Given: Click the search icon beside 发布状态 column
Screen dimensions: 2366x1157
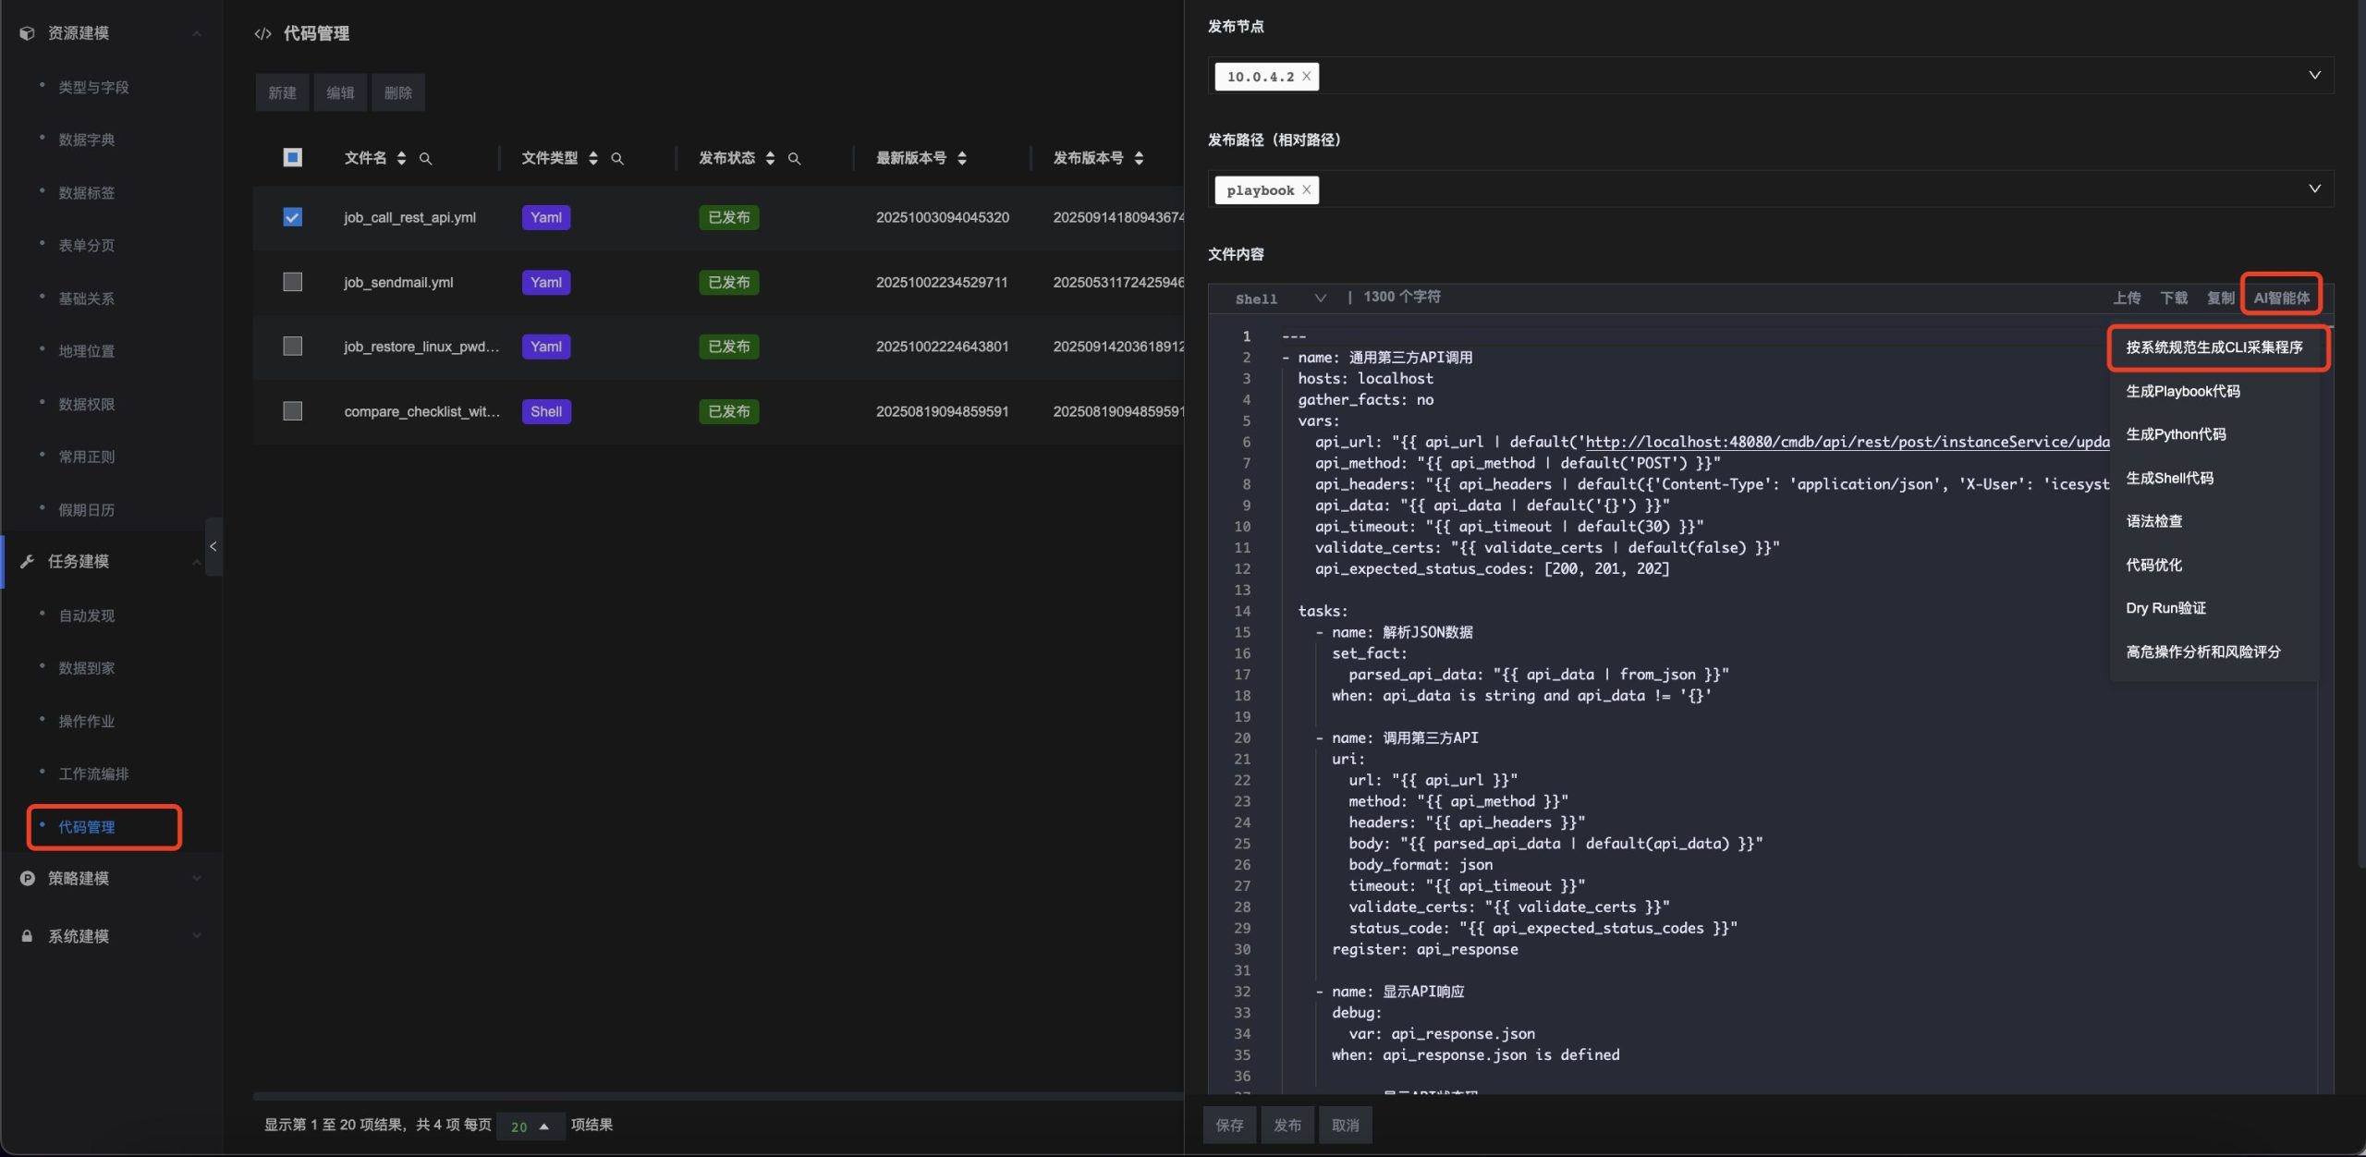Looking at the screenshot, I should (794, 159).
